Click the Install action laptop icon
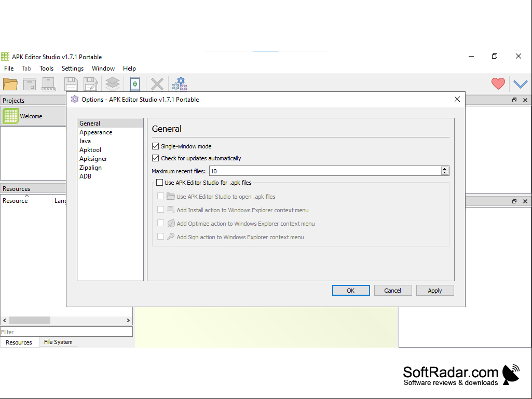 coord(171,210)
